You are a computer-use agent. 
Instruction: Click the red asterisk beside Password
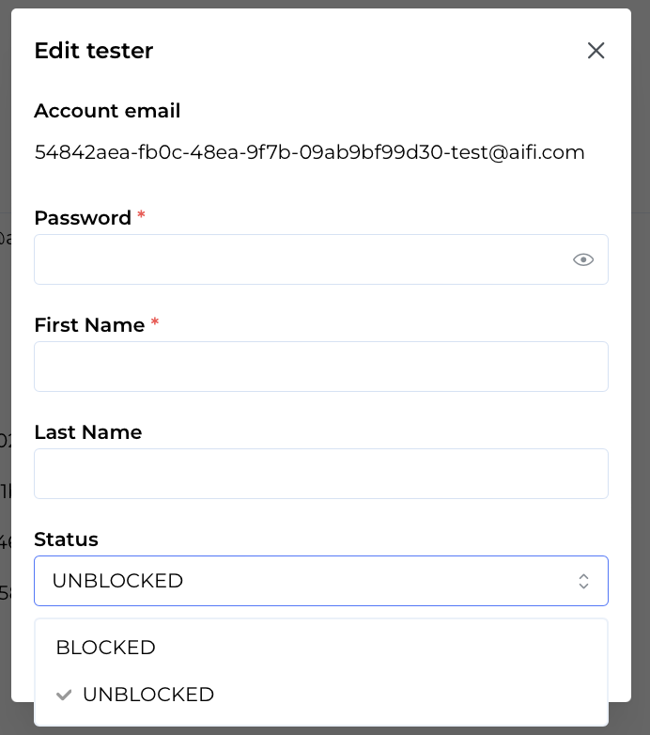pyautogui.click(x=141, y=216)
